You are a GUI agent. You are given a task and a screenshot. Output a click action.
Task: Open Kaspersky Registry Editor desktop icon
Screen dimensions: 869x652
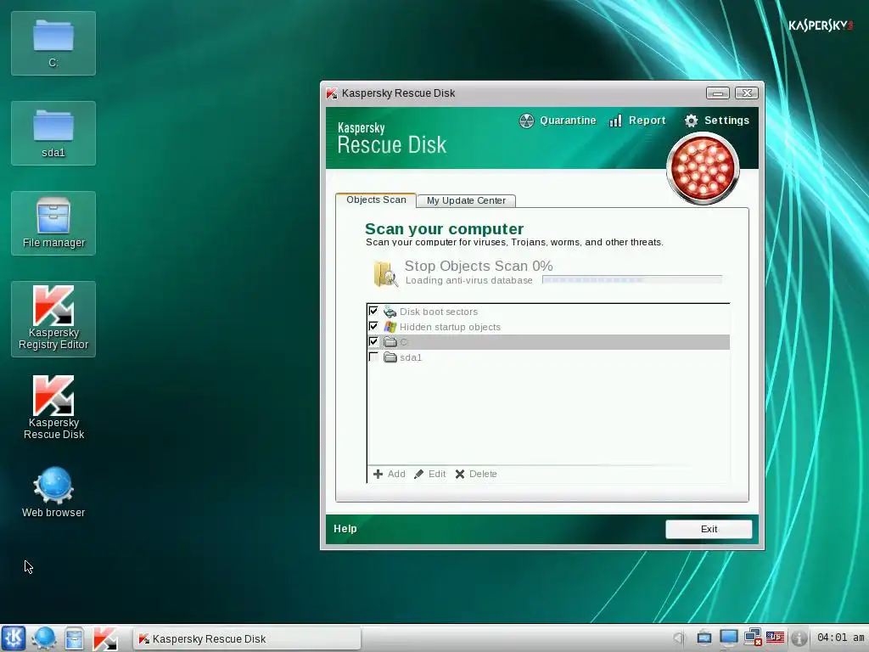pos(53,319)
